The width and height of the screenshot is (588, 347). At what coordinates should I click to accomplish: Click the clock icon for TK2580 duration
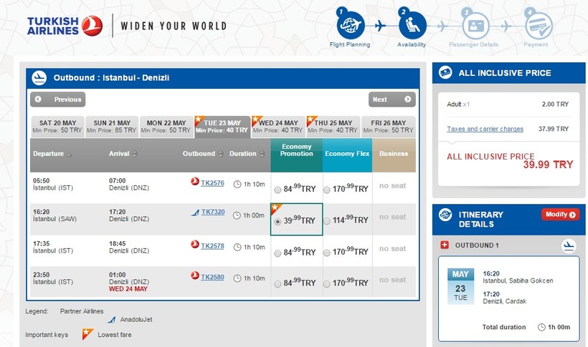tap(237, 278)
